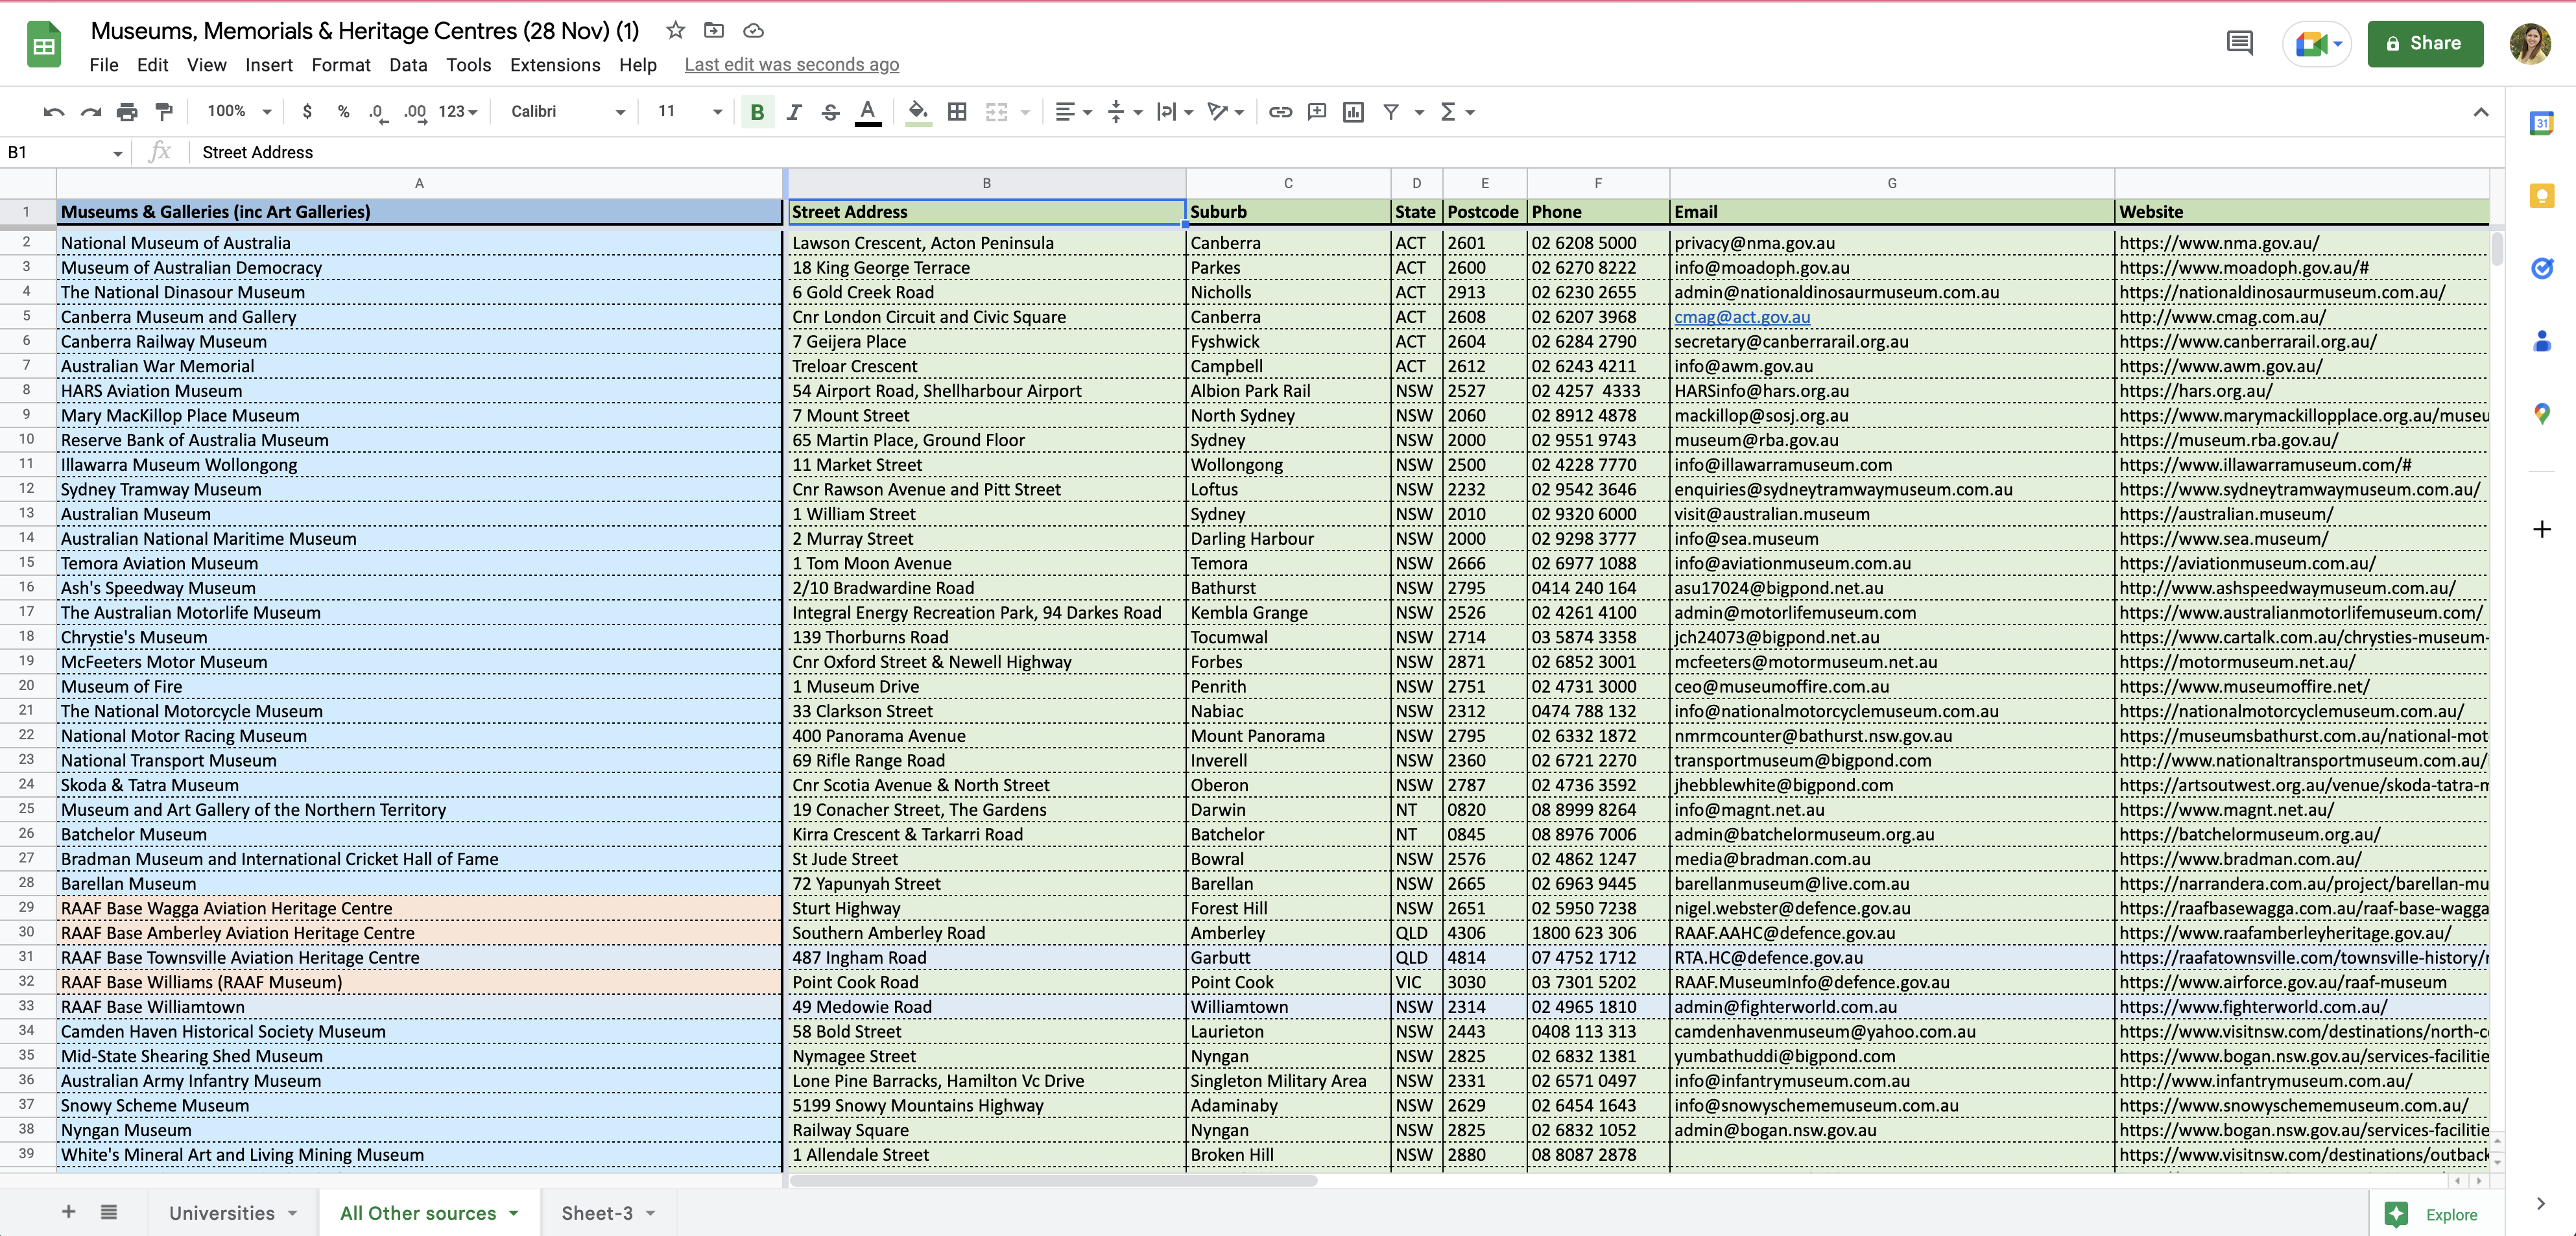2576x1236 pixels.
Task: Open the comment history icon
Action: (x=2239, y=43)
